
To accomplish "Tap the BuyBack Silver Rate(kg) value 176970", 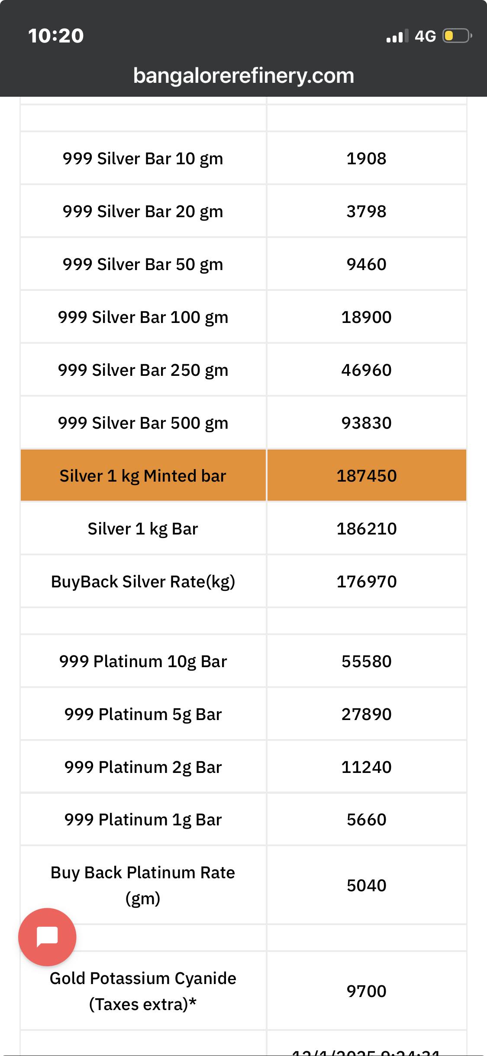I will (x=366, y=582).
